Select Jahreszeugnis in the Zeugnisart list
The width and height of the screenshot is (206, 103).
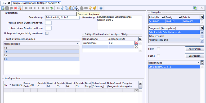[174, 36]
